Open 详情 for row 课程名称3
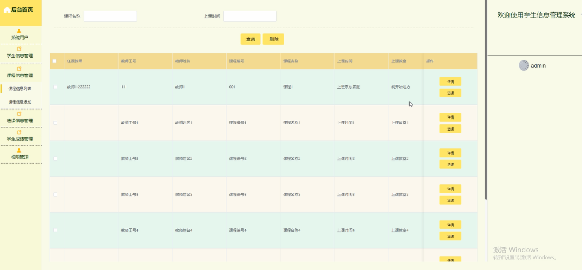The width and height of the screenshot is (582, 270). point(450,189)
